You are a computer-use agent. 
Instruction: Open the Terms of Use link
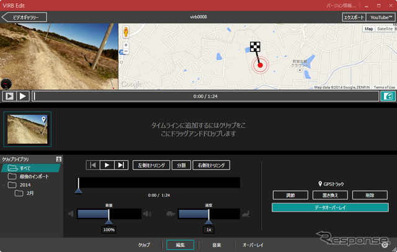click(x=384, y=87)
